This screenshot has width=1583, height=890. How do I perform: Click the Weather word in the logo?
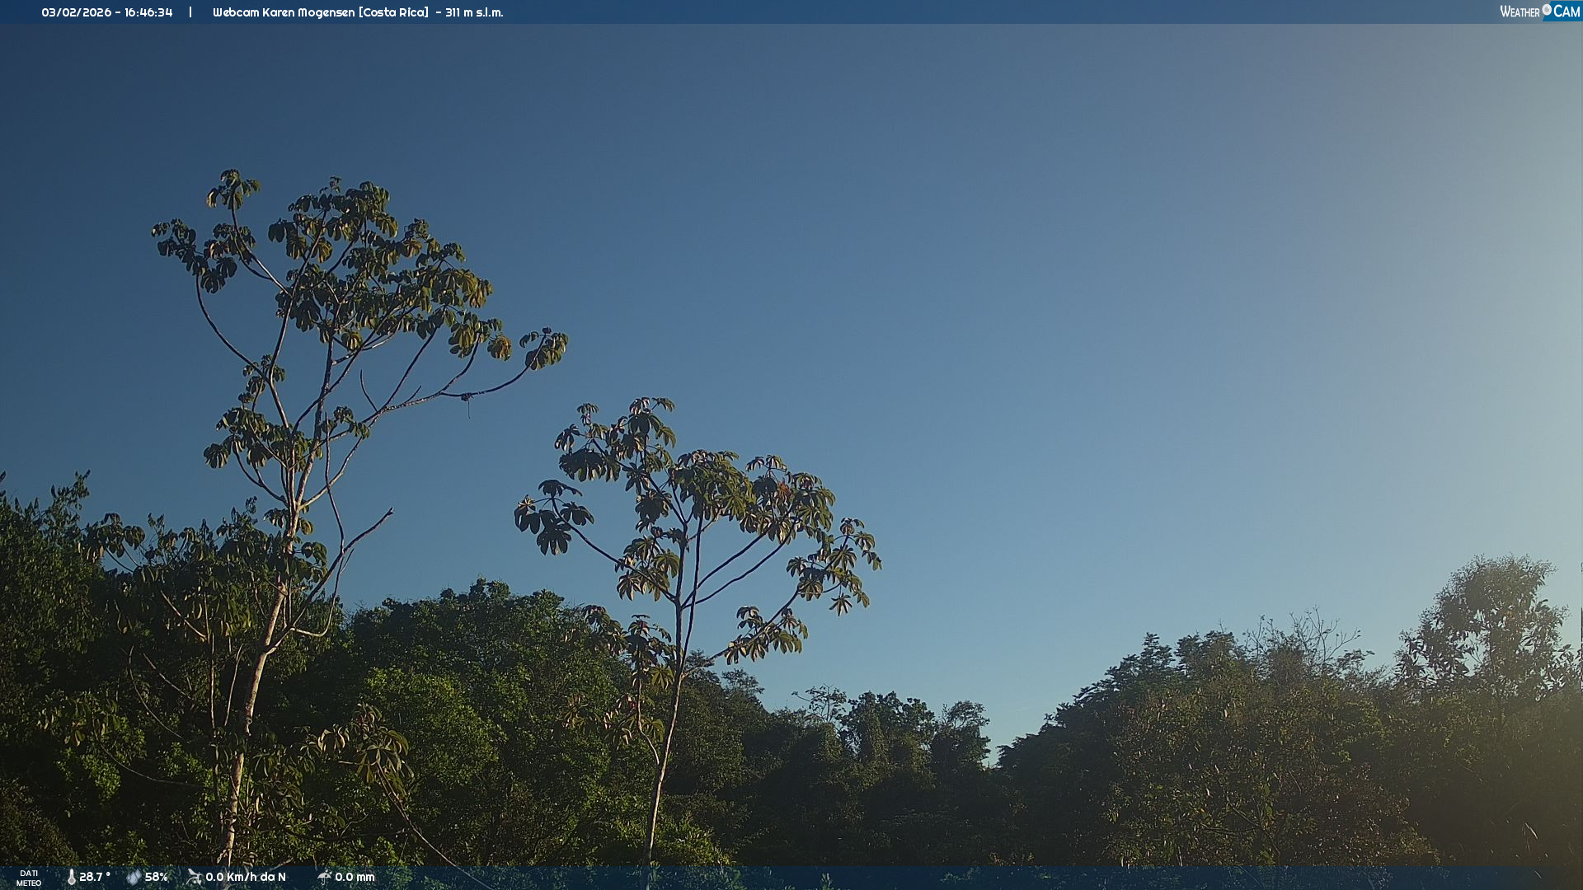click(1520, 12)
